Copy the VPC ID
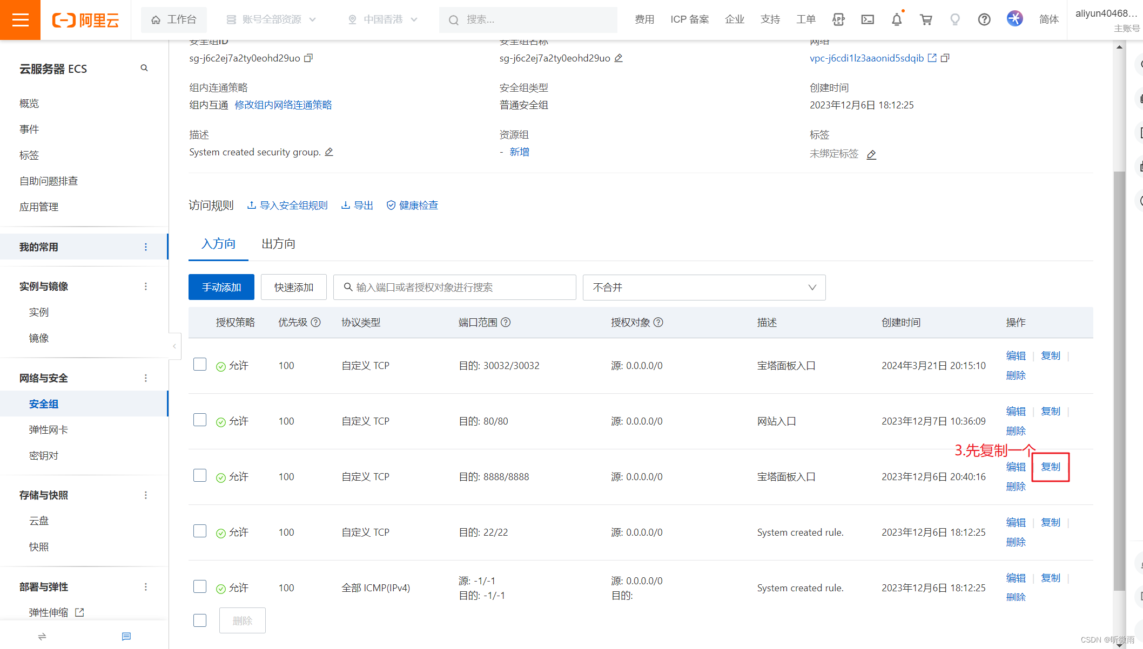The image size is (1143, 649). point(945,58)
